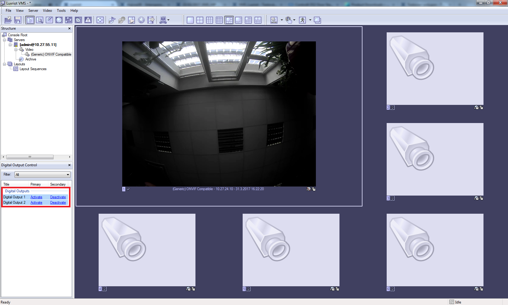The image size is (508, 305).
Task: Click the warning triangle alerts toolbar icon
Action: pos(88,20)
